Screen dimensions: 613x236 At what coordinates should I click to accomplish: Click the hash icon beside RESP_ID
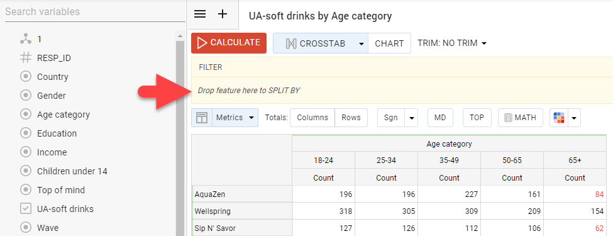point(25,58)
